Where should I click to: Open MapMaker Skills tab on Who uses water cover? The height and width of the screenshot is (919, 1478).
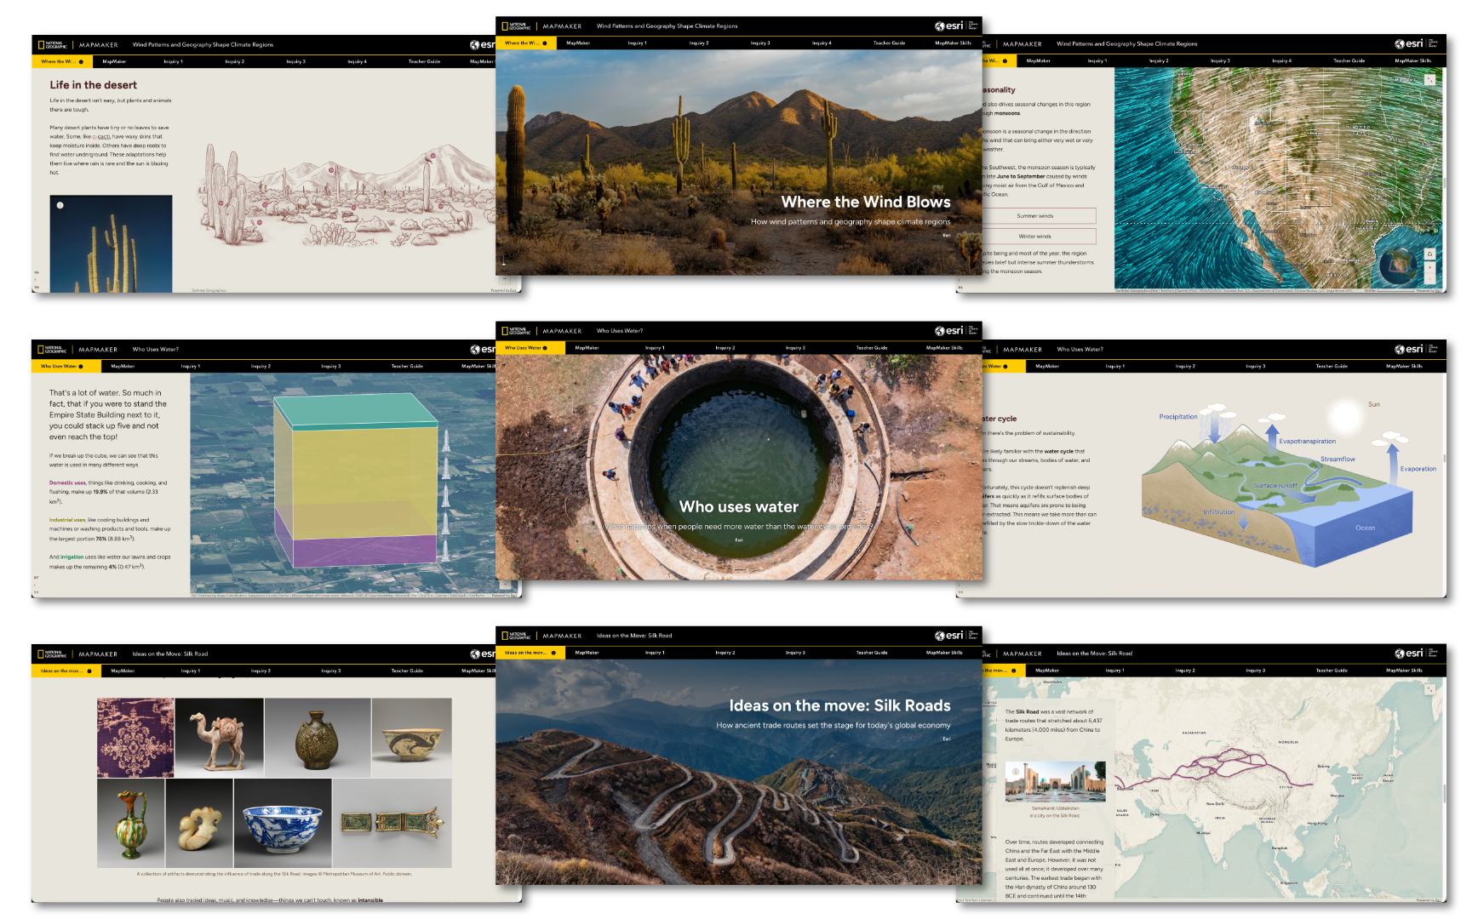(x=944, y=347)
